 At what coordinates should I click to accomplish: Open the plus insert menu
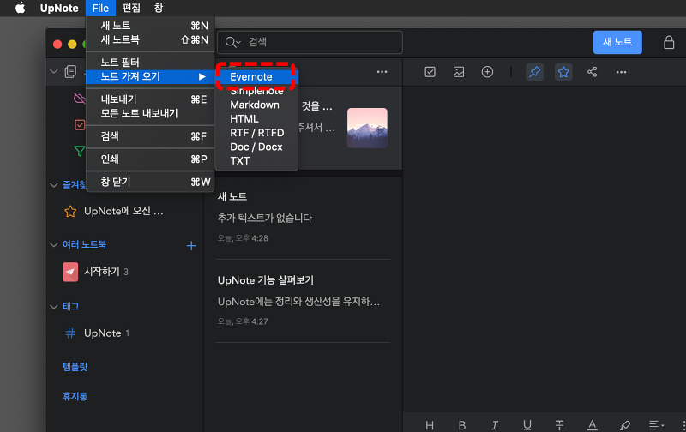[487, 72]
